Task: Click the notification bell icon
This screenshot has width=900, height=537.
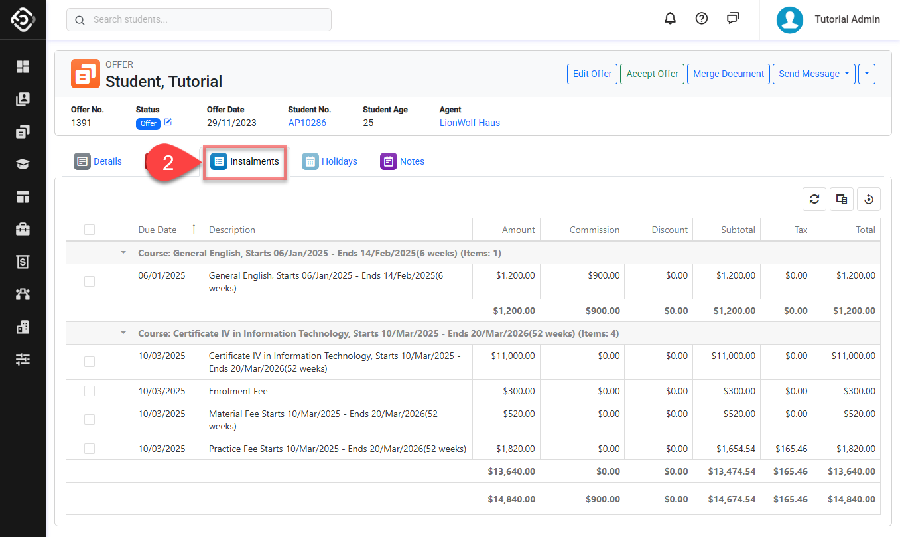Action: pyautogui.click(x=670, y=19)
